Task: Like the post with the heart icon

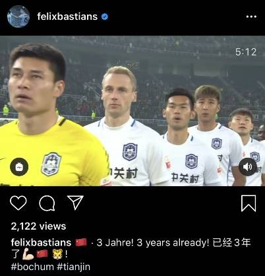Action: [18, 203]
